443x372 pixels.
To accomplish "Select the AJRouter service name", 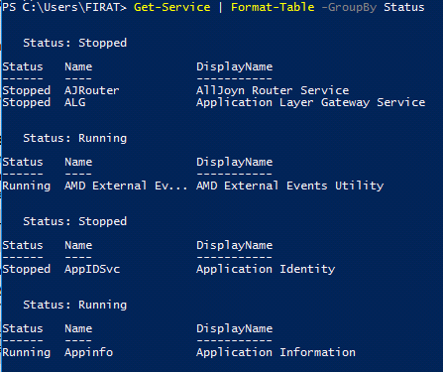I will 92,90.
